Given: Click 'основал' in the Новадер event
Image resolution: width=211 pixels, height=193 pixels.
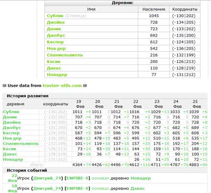Looking at the screenshot, I should (x=100, y=178).
